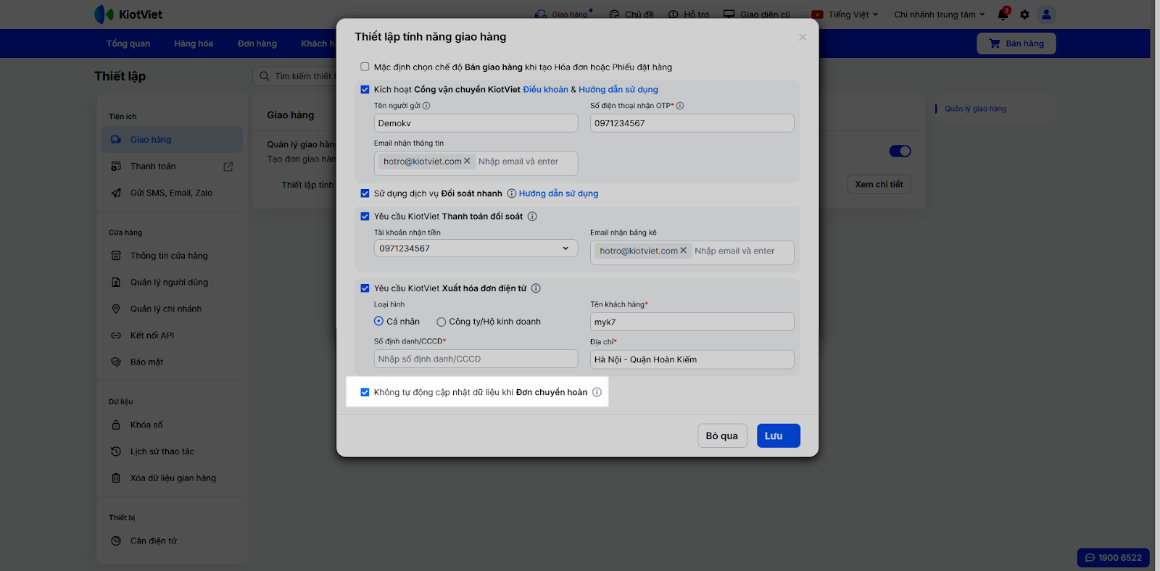The width and height of the screenshot is (1160, 571).
Task: Open Hướng dẫn sử dụng link for Cổng vận chuyển
Action: (618, 90)
